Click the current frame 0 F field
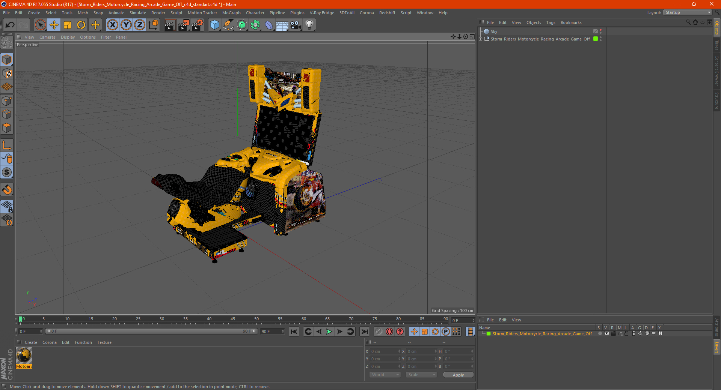Image resolution: width=721 pixels, height=390 pixels. (x=30, y=331)
